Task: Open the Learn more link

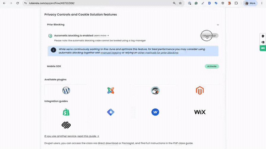Action: click(101, 36)
